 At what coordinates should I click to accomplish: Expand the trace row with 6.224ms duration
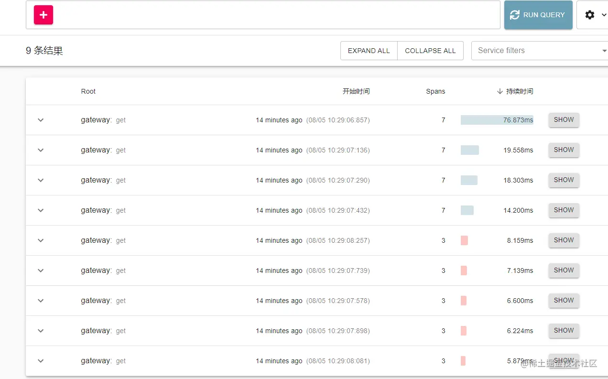point(41,331)
